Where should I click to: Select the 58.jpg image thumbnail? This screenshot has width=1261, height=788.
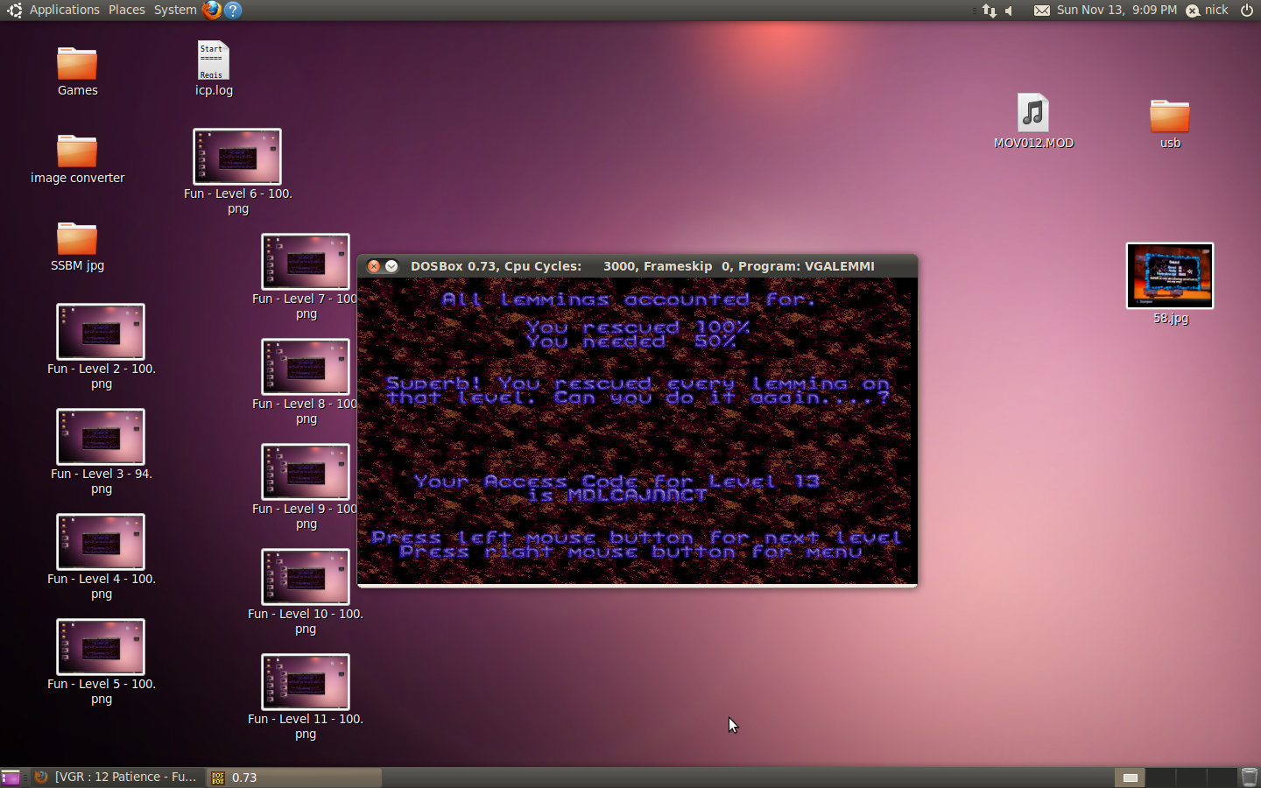click(x=1170, y=276)
